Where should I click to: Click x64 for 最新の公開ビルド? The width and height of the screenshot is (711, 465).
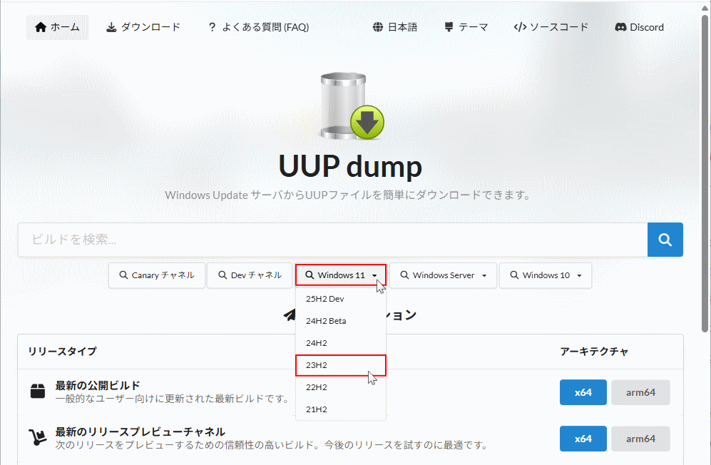(583, 392)
